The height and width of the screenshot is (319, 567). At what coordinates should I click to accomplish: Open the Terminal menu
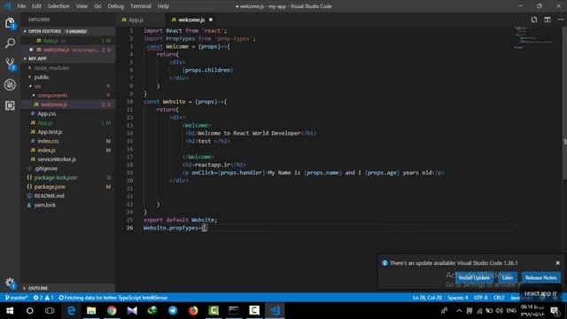(x=141, y=6)
